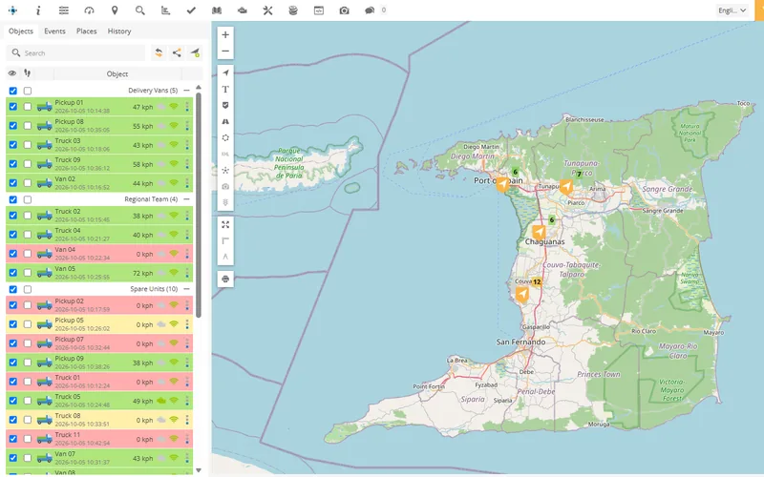This screenshot has height=477, width=764.
Task: Click the fit objects expand icon on map
Action: pyautogui.click(x=225, y=224)
